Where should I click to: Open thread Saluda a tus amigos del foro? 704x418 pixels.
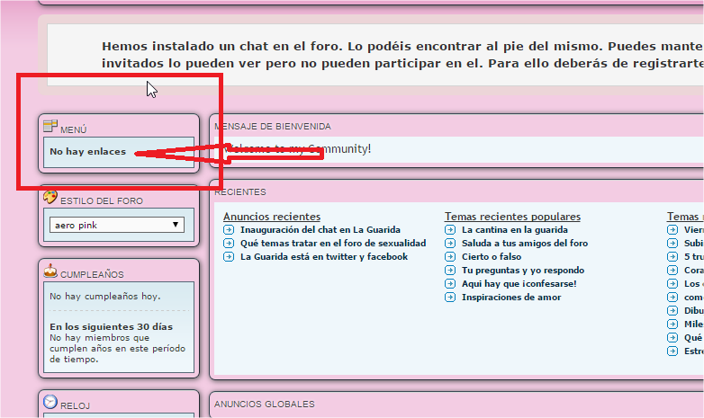[524, 244]
